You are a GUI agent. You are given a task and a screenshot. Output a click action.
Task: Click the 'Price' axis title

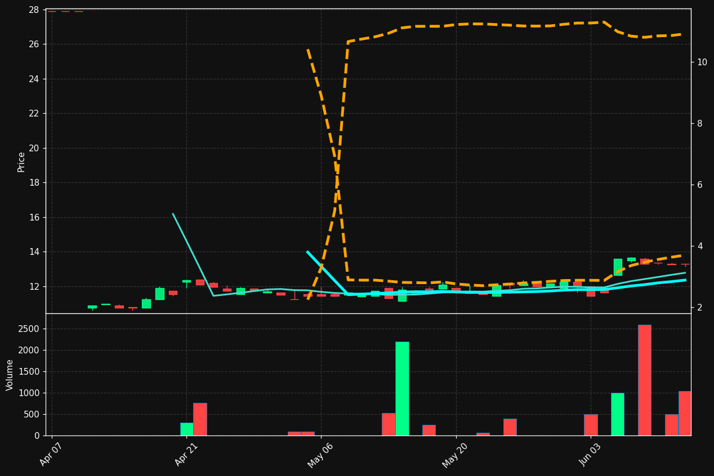pyautogui.click(x=21, y=161)
